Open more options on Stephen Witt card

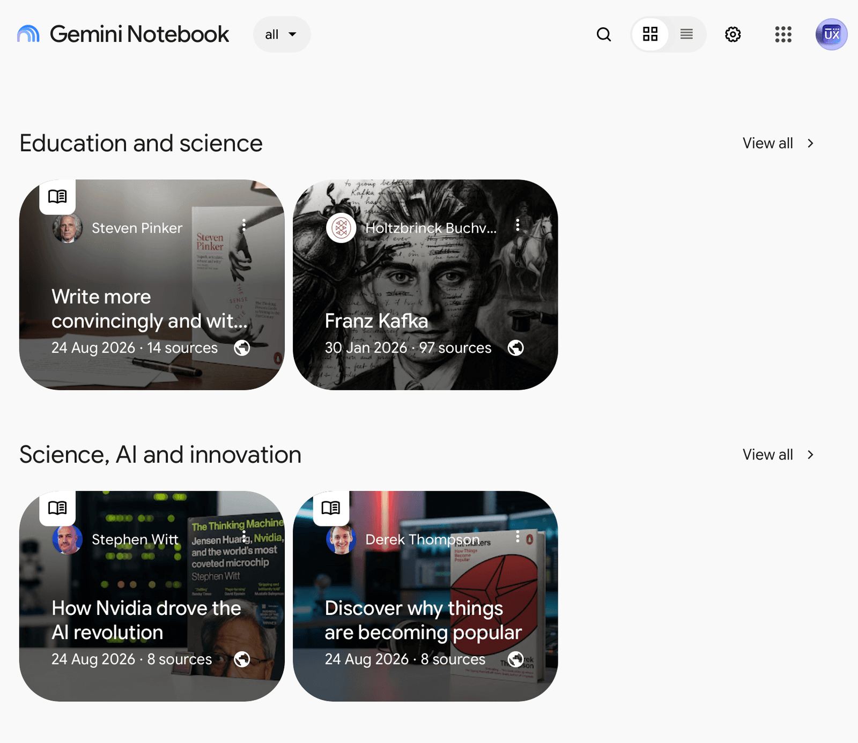tap(244, 537)
